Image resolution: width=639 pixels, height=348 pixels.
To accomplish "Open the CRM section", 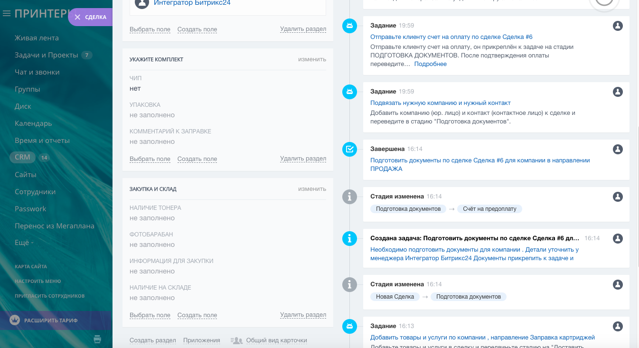I will tap(22, 157).
